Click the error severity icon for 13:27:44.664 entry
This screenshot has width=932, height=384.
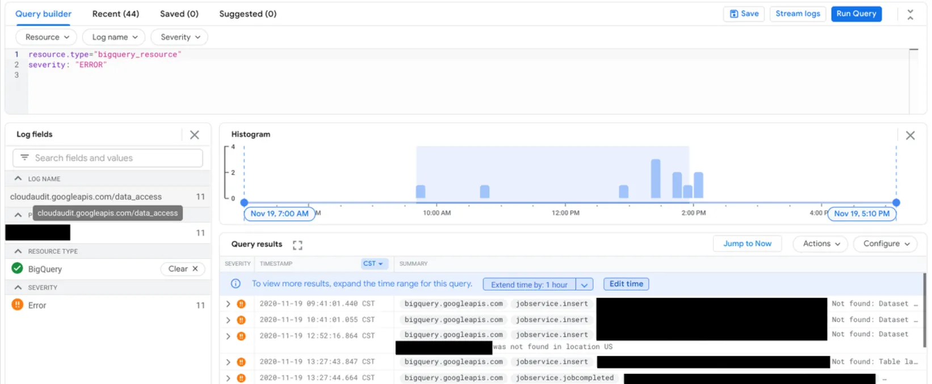point(241,378)
